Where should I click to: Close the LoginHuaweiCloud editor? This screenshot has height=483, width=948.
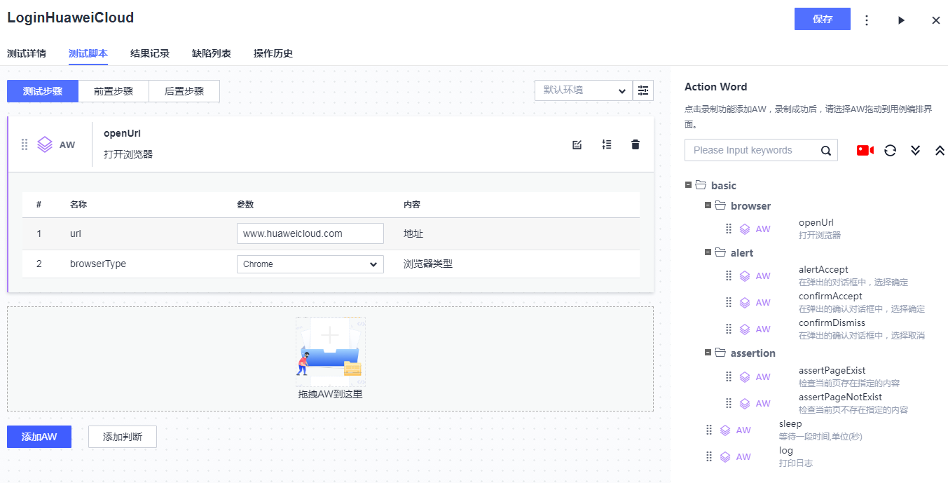[x=936, y=20]
